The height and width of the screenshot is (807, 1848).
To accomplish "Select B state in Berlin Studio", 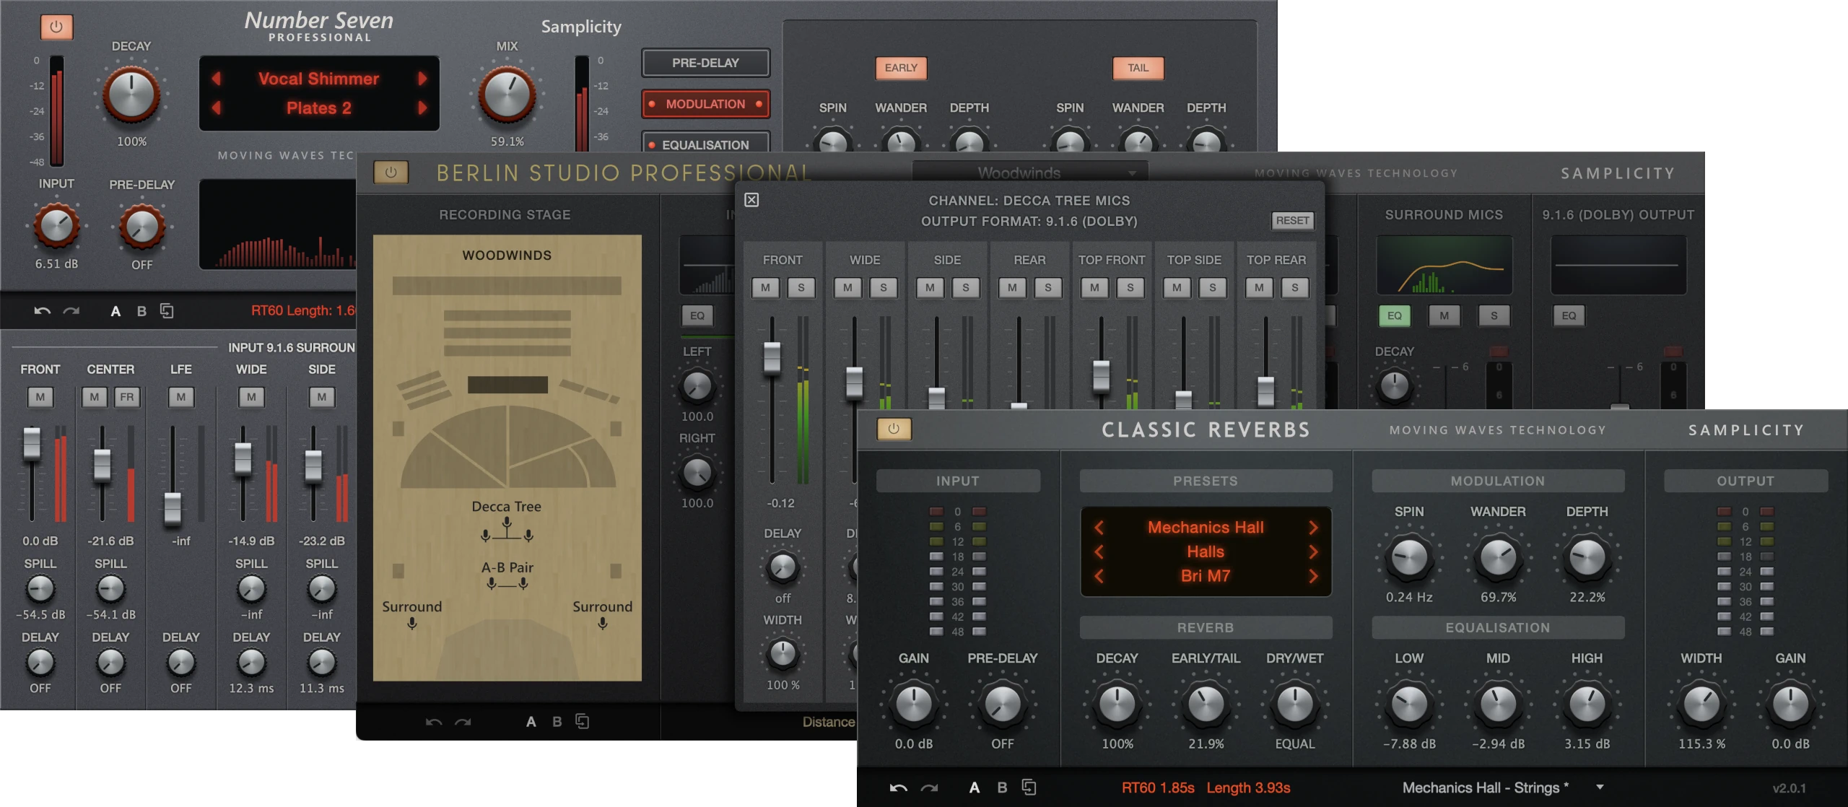I will pyautogui.click(x=557, y=721).
